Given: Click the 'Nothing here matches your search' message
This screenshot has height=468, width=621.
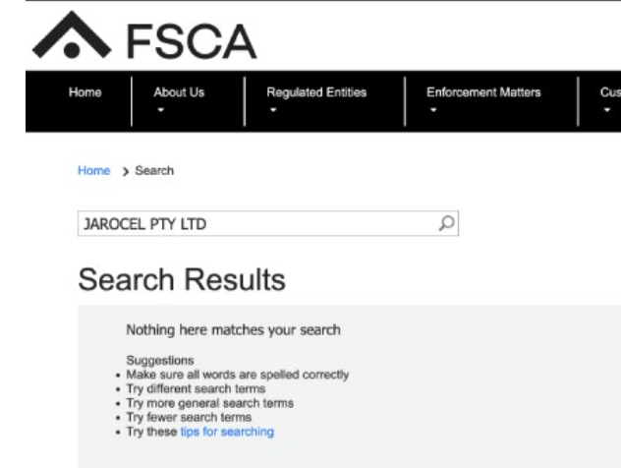Looking at the screenshot, I should coord(234,330).
